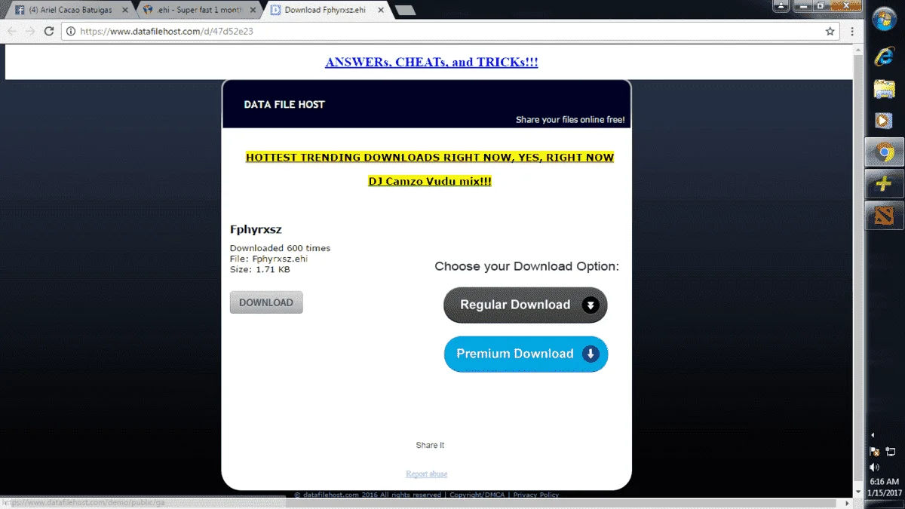The width and height of the screenshot is (905, 509).
Task: Show hidden system tray icons arrow
Action: pyautogui.click(x=873, y=435)
